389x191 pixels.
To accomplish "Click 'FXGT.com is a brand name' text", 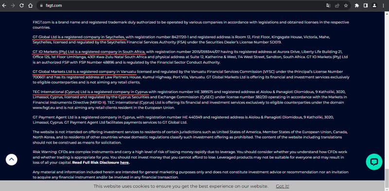I will 57,22.
